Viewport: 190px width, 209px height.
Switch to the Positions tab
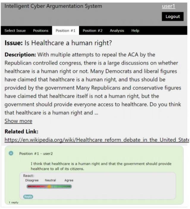coord(40,31)
